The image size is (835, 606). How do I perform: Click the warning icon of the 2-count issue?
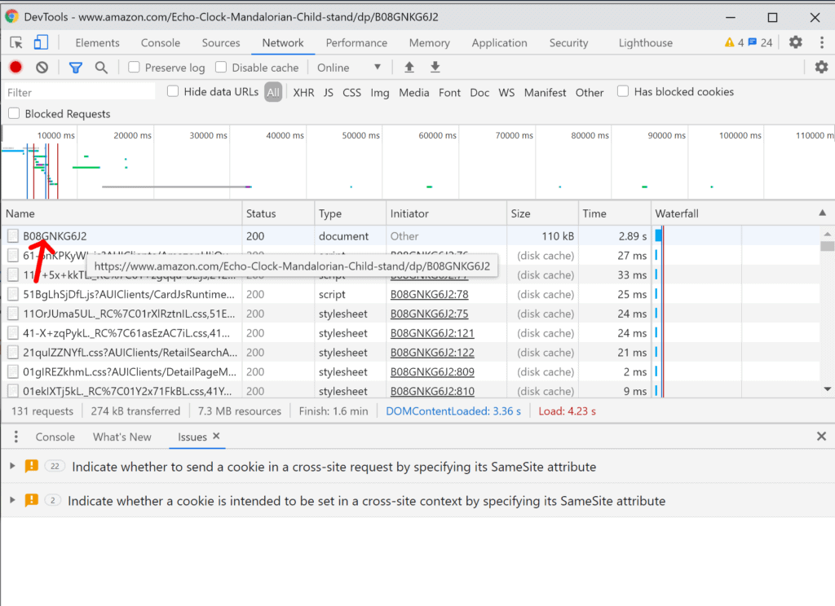click(x=32, y=500)
